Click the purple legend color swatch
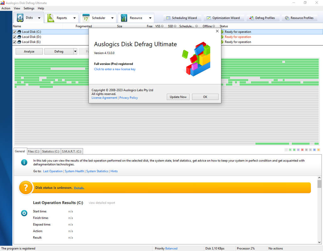 (x=298, y=150)
